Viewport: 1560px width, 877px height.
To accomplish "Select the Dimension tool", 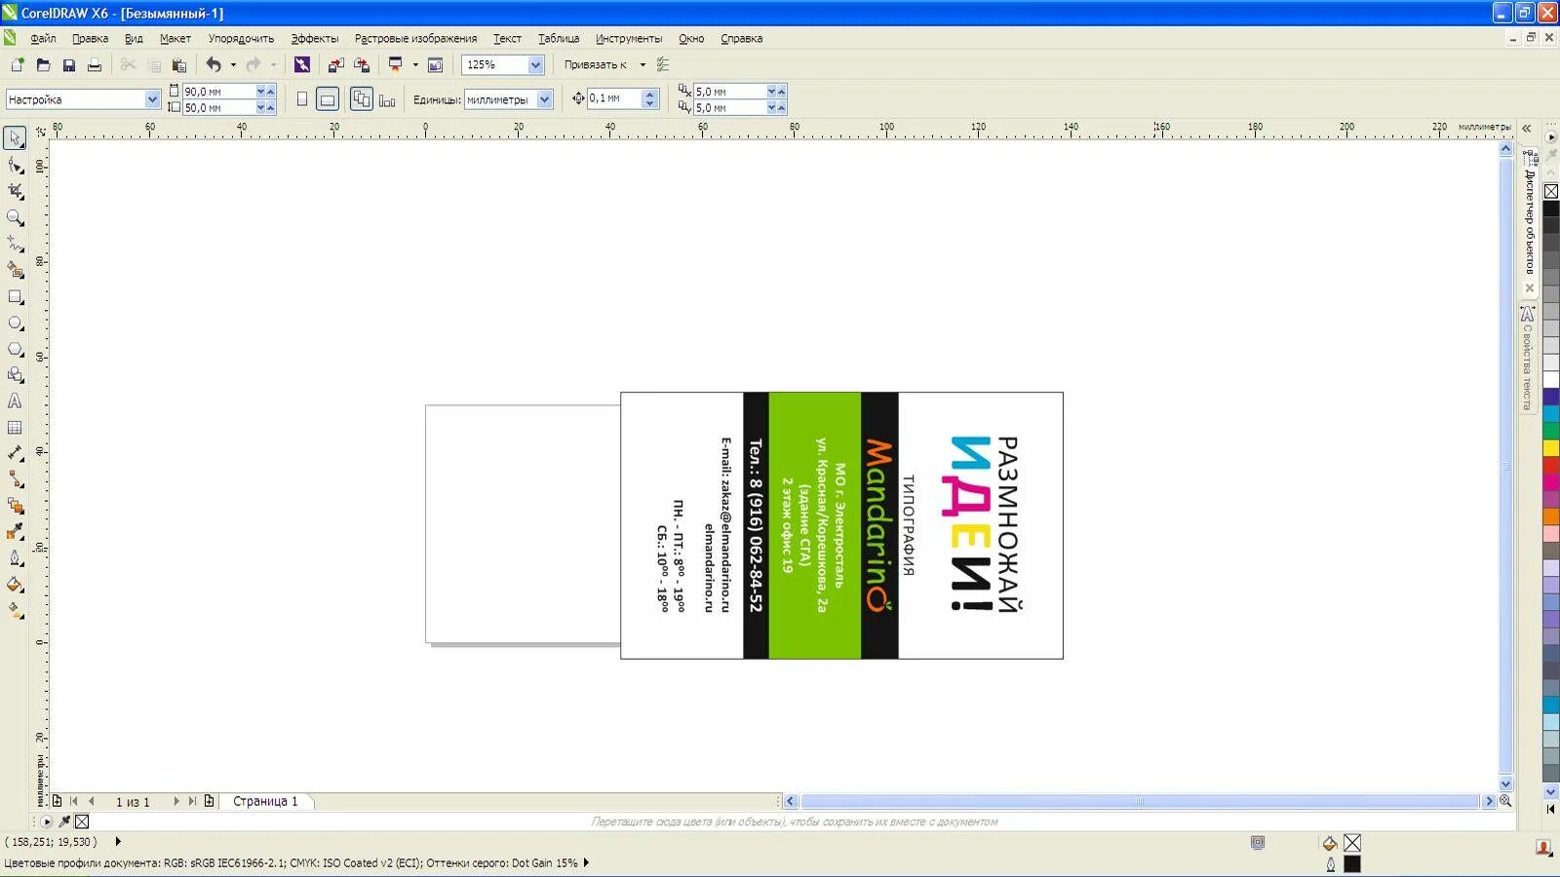I will click(x=15, y=453).
